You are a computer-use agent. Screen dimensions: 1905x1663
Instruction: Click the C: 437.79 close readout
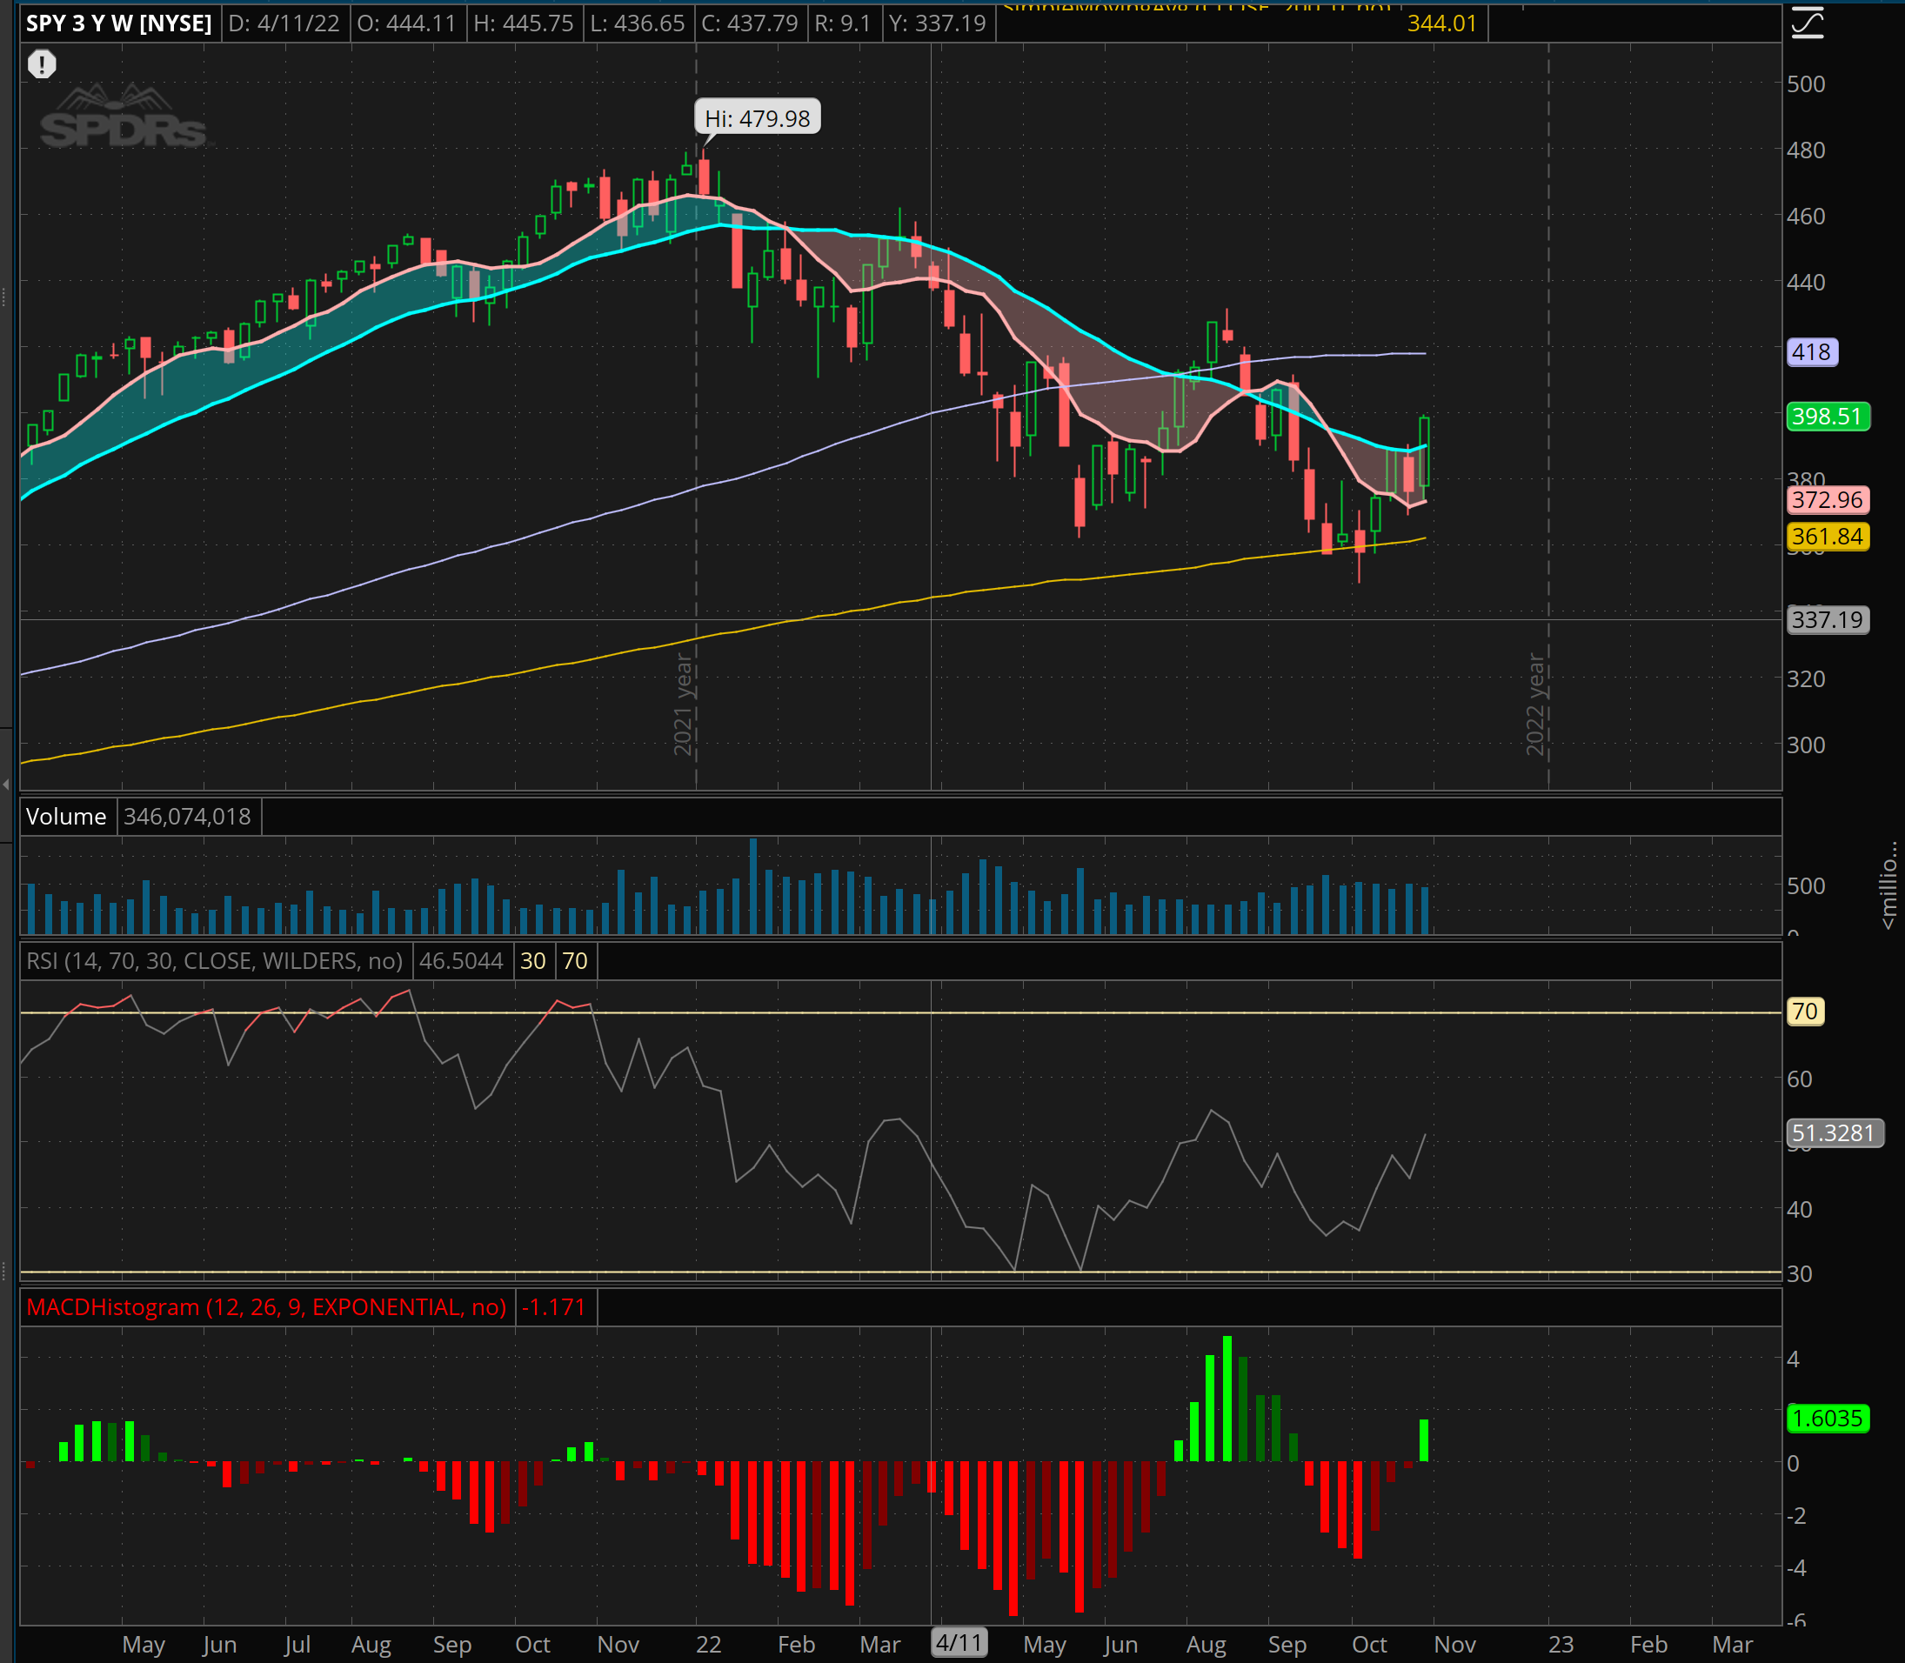[x=750, y=23]
